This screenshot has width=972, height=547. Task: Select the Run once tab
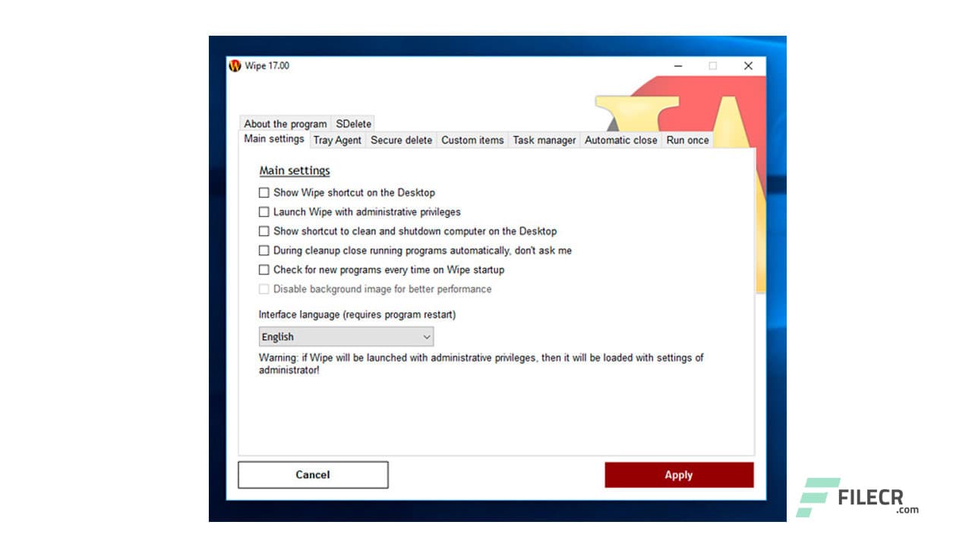pyautogui.click(x=686, y=140)
